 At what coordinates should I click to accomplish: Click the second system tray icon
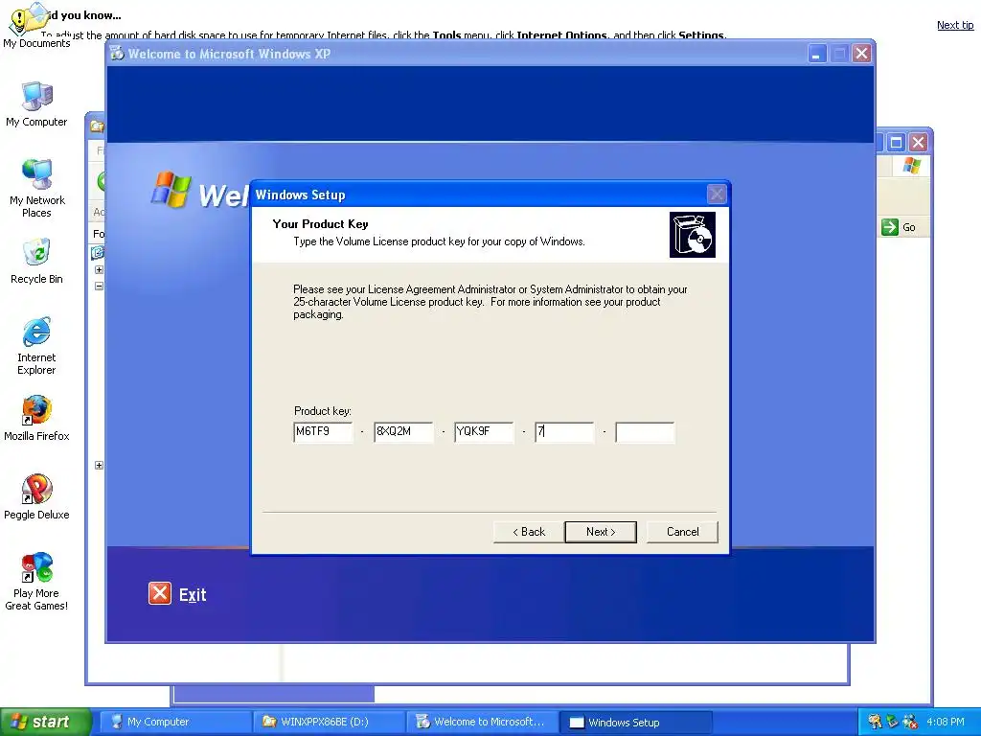pos(892,722)
